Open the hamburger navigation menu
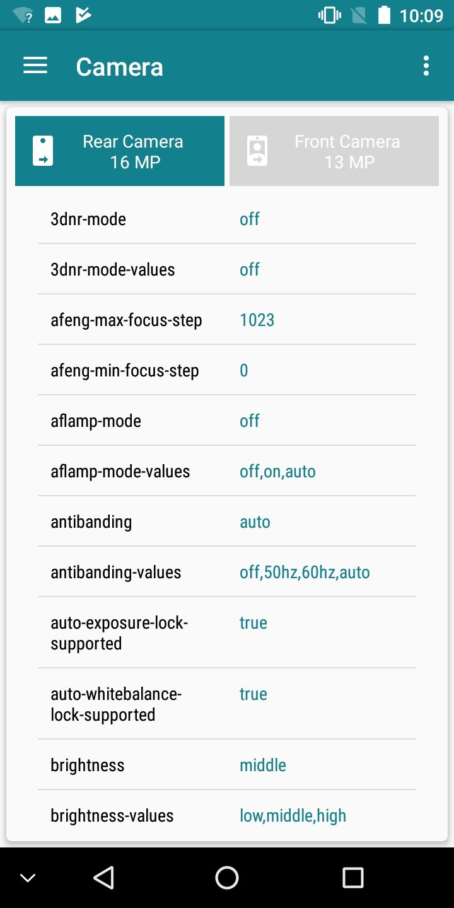 tap(35, 66)
